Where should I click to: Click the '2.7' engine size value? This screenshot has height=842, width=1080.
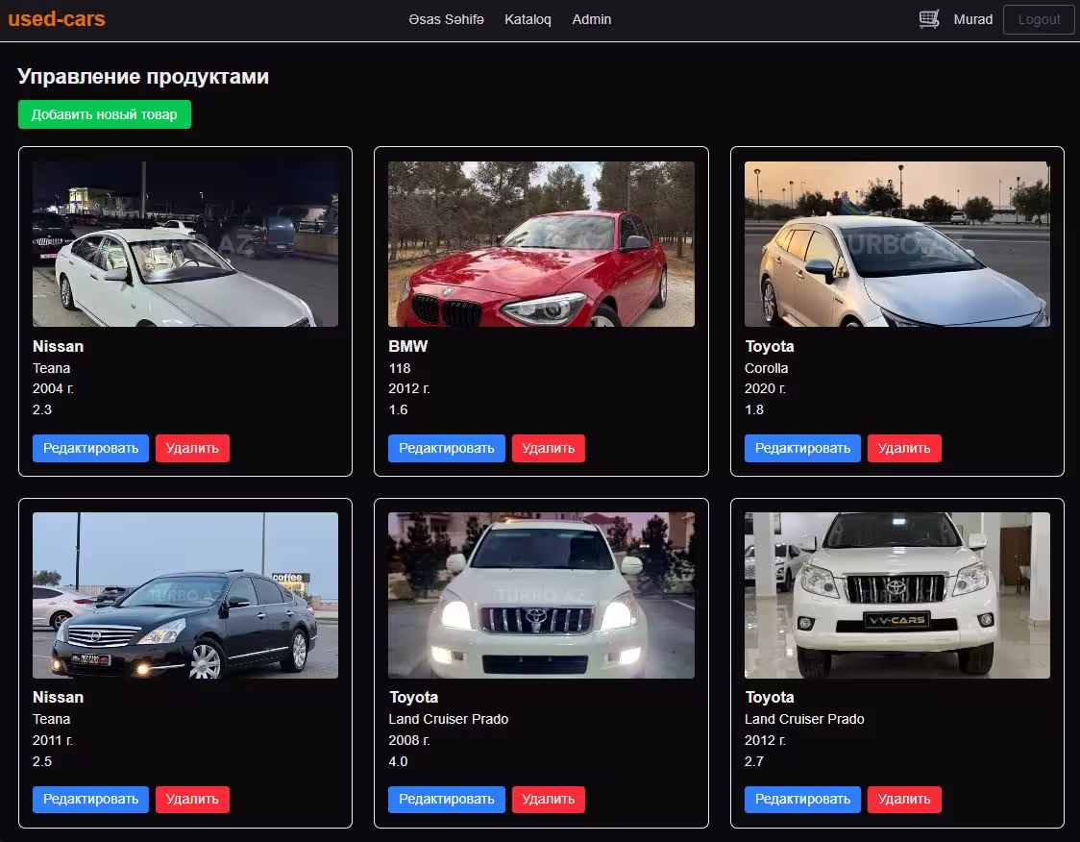tap(754, 761)
